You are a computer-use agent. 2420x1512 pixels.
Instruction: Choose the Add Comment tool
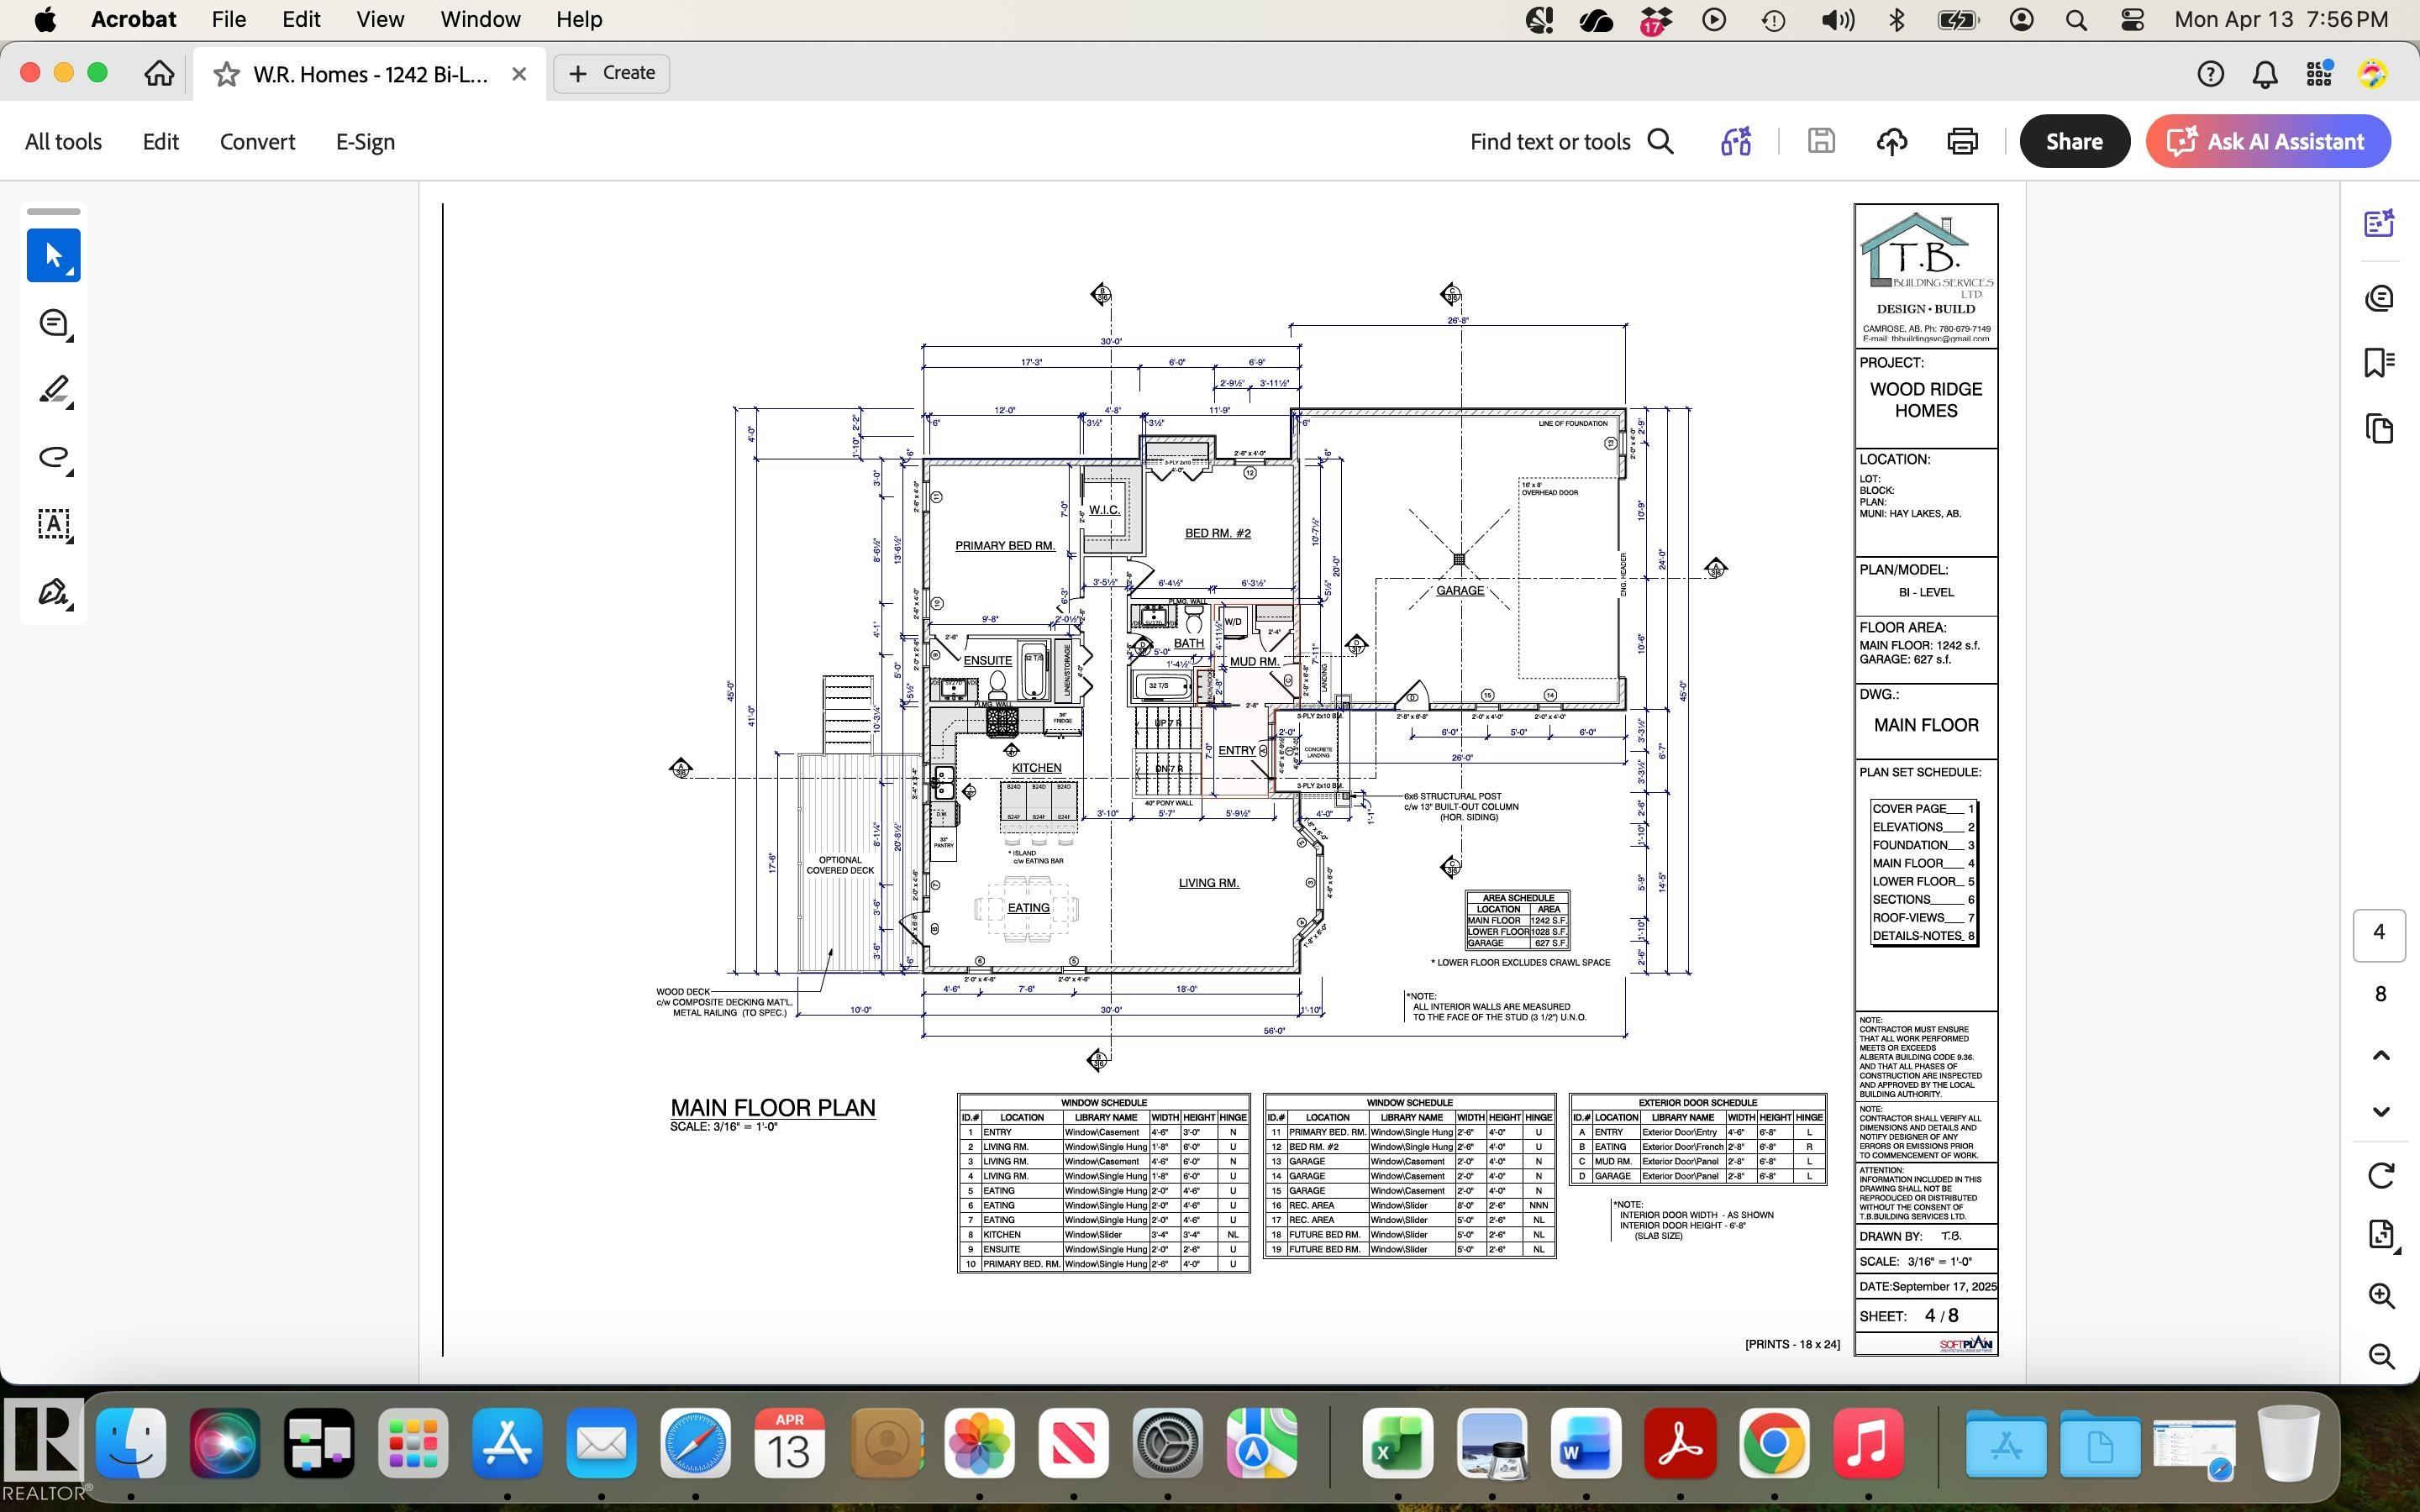coord(53,323)
